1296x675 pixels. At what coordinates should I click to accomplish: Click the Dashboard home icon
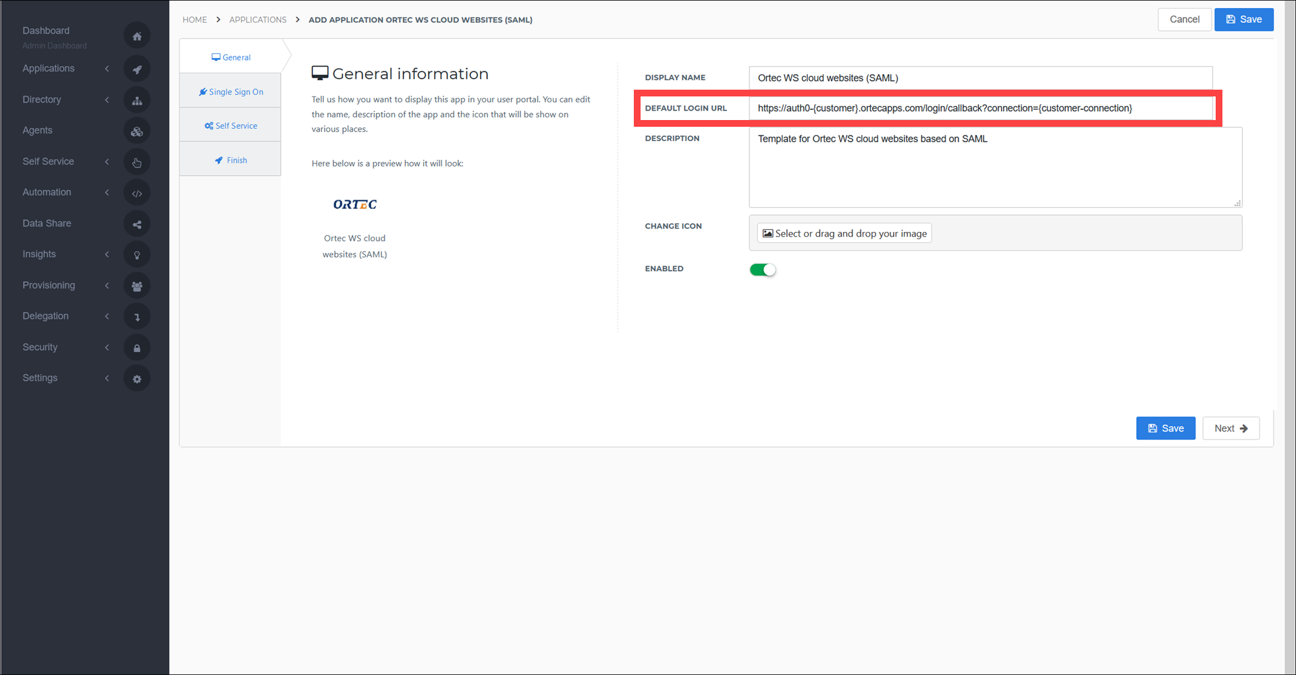[x=137, y=36]
